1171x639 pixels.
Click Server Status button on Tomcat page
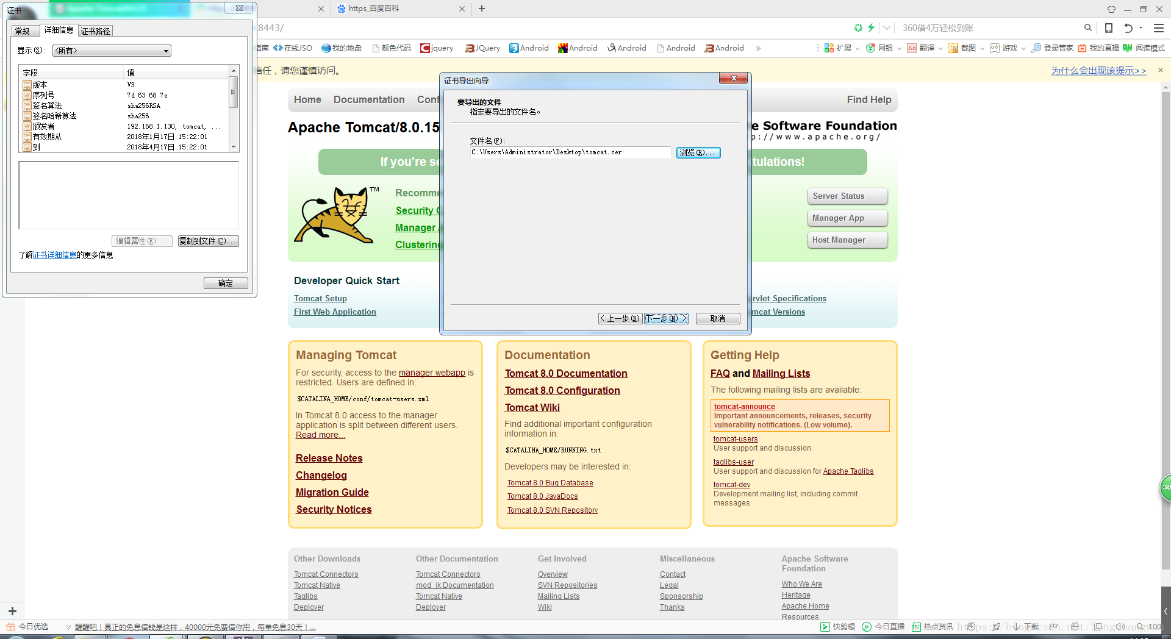click(847, 196)
